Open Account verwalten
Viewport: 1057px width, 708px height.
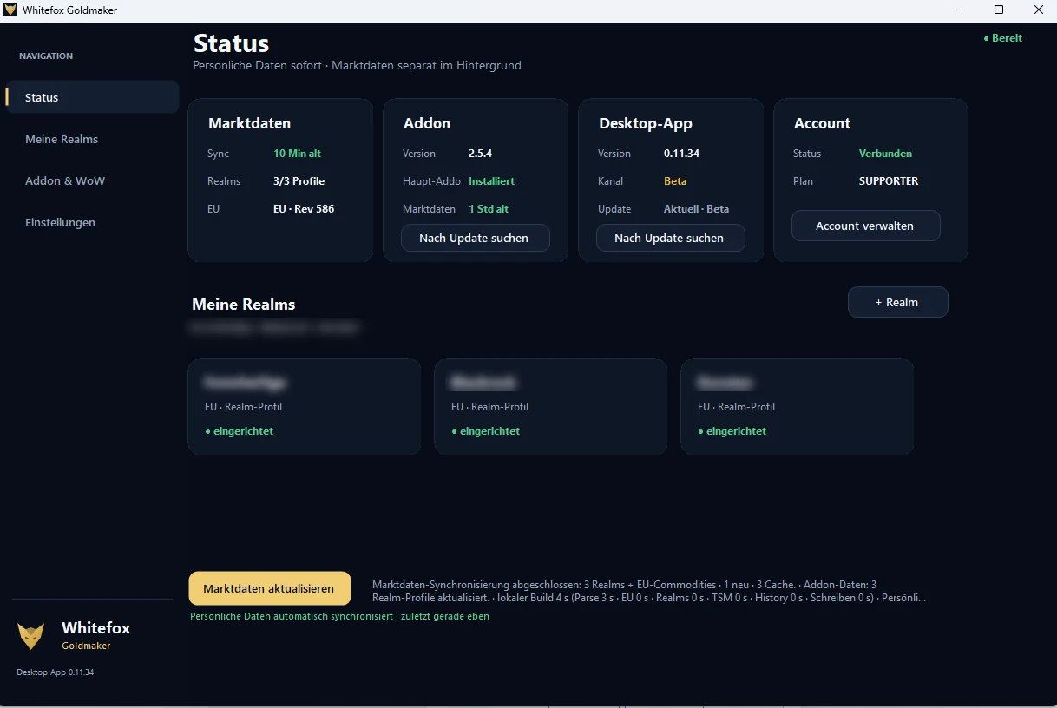coord(865,226)
